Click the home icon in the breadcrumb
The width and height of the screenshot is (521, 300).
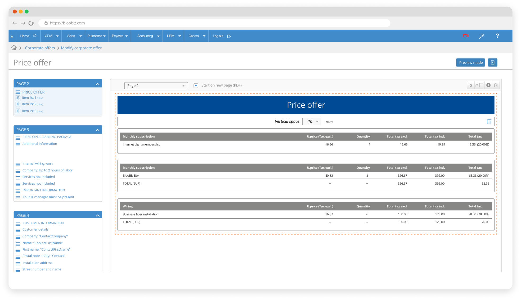point(14,48)
